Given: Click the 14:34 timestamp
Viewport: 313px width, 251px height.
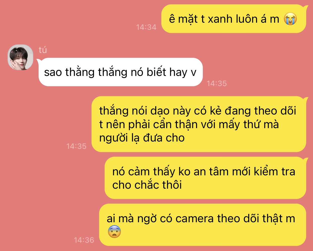Looking at the screenshot, I should [x=146, y=27].
